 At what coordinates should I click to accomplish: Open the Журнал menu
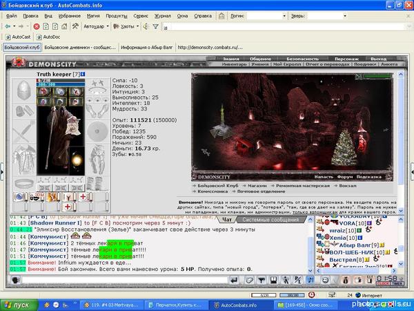[163, 16]
